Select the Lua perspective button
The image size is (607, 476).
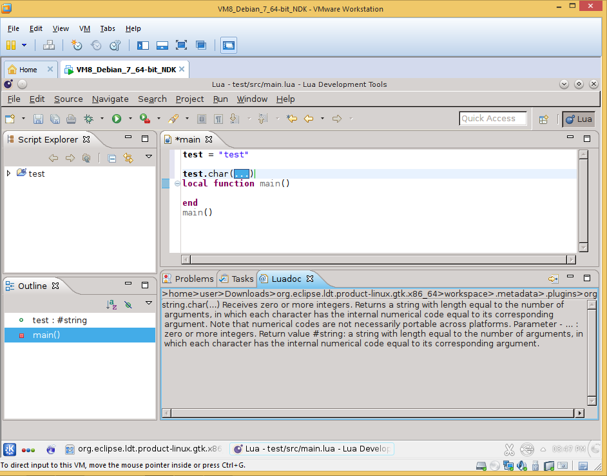pyautogui.click(x=579, y=119)
